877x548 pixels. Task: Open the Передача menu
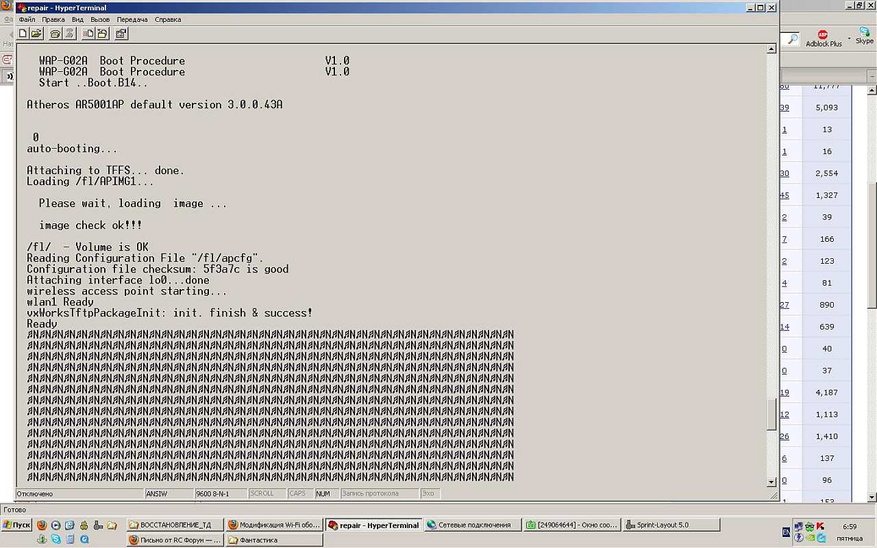tap(132, 20)
